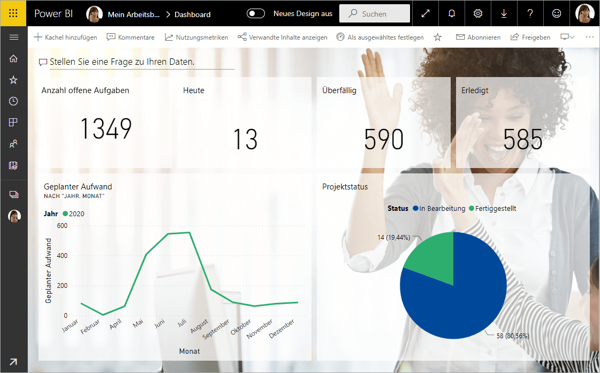The image size is (600, 373).
Task: Click the Monat axis title
Action: 189,351
